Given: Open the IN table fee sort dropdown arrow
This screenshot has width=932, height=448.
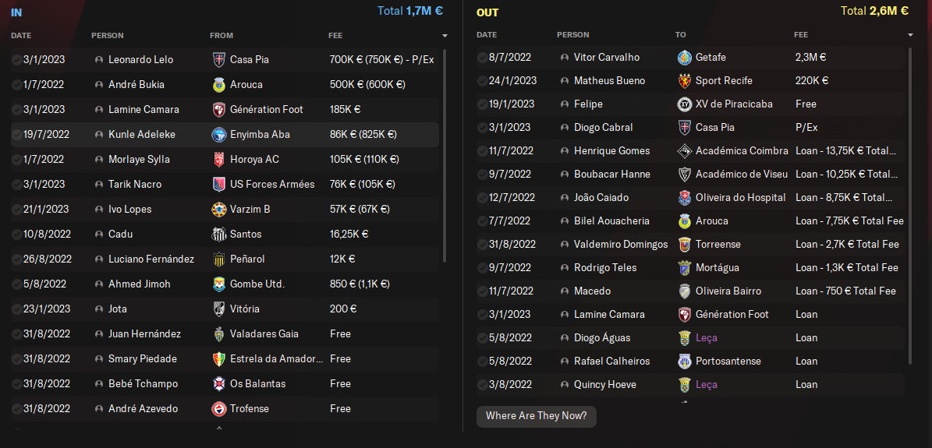Looking at the screenshot, I should [x=445, y=36].
